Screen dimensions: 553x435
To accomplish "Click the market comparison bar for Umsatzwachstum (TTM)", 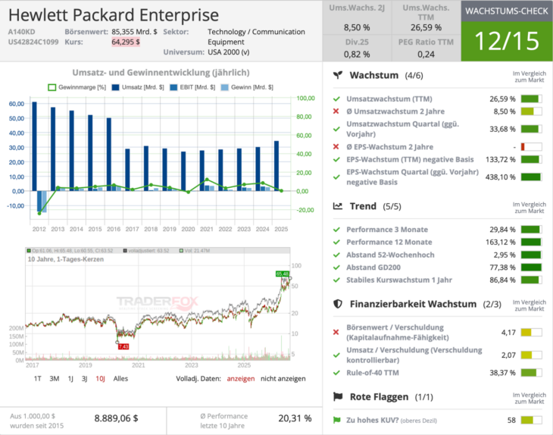I will (x=531, y=99).
